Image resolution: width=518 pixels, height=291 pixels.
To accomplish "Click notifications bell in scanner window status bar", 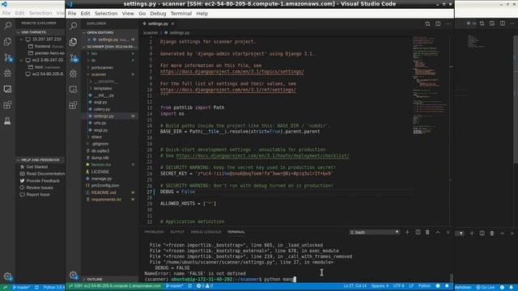I will coord(447,285).
